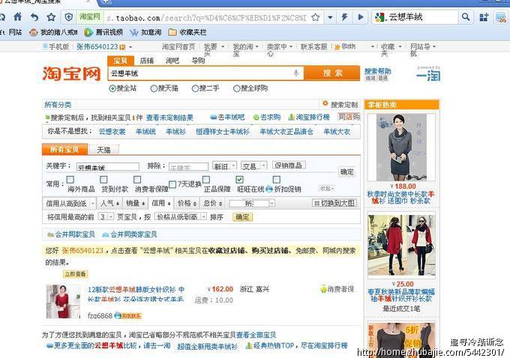Go to the browser home page icon
The height and width of the screenshot is (358, 510).
coord(17,17)
